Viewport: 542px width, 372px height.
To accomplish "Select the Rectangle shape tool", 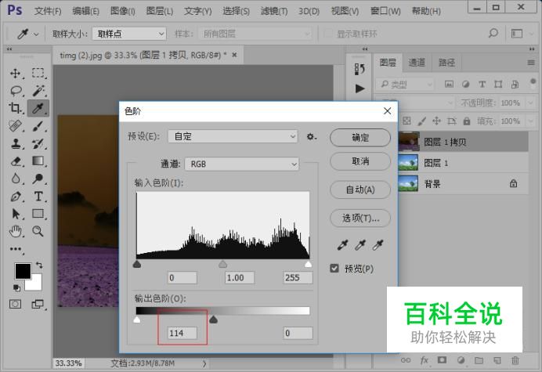I will 38,214.
